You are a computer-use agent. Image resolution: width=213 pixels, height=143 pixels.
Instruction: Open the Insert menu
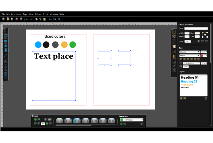click(19, 14)
